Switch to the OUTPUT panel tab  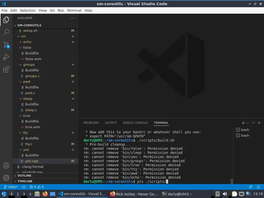click(111, 123)
